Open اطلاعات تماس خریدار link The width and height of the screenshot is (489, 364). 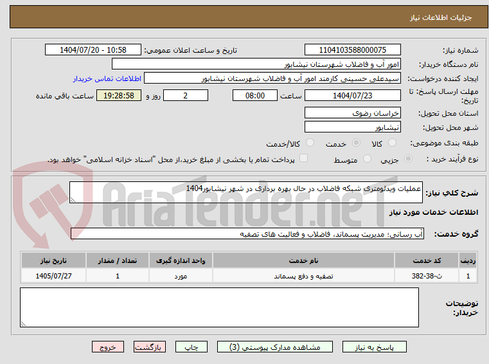[107, 78]
